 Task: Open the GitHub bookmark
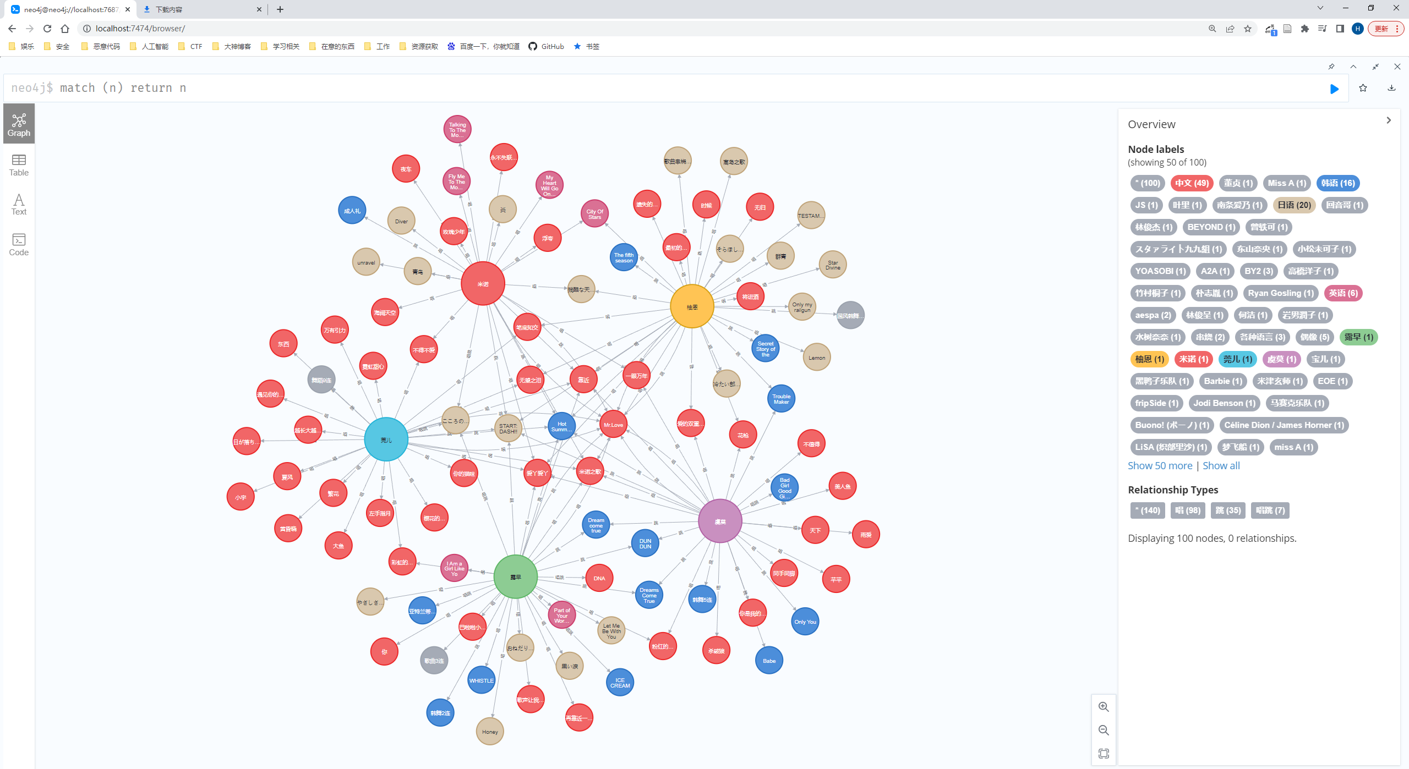[x=547, y=47]
